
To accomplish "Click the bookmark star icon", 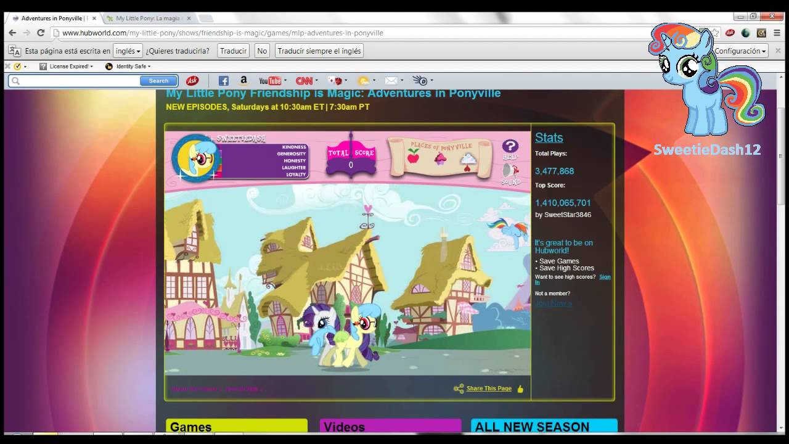I will point(716,33).
